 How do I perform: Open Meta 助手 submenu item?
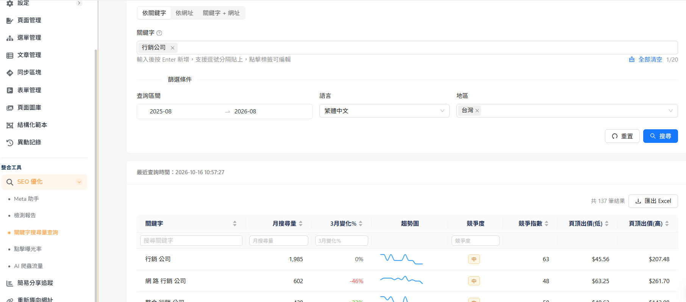click(x=27, y=199)
